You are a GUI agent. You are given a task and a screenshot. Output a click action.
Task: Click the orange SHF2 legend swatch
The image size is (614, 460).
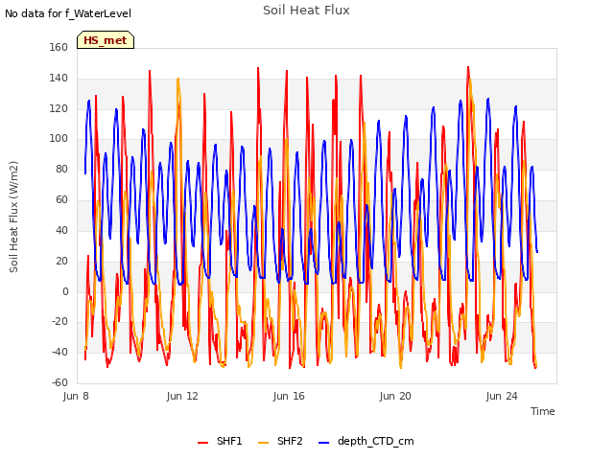(264, 443)
